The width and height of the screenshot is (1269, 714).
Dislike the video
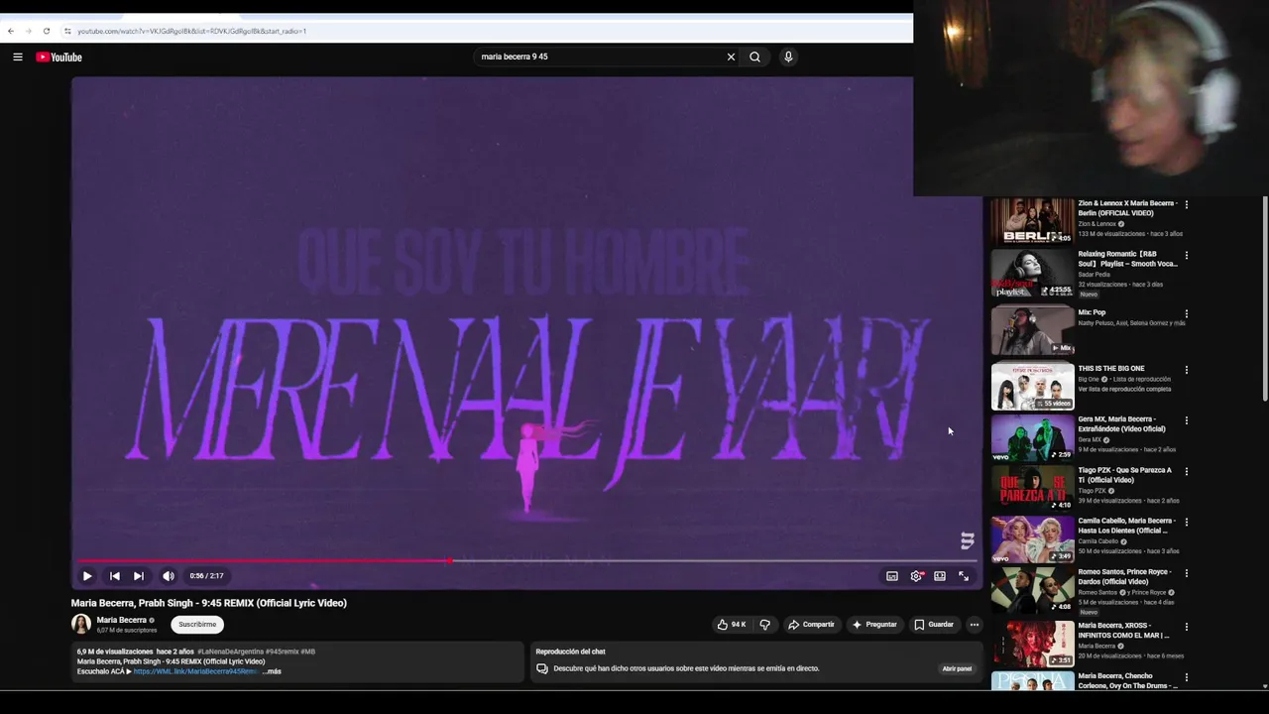(764, 624)
